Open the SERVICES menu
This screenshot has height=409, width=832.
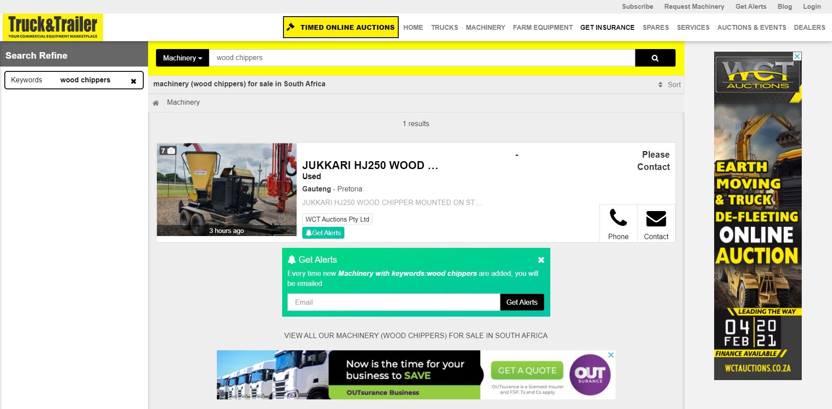(x=693, y=27)
